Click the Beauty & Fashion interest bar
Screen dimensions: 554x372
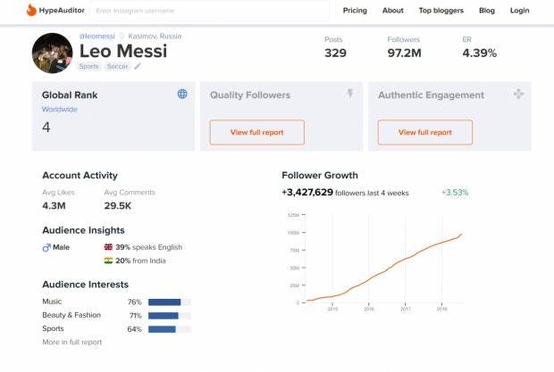(x=170, y=316)
